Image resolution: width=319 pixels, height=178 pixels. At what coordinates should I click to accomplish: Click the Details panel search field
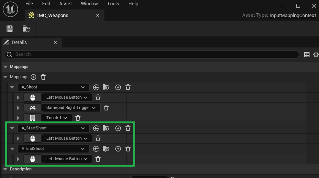tap(152, 55)
